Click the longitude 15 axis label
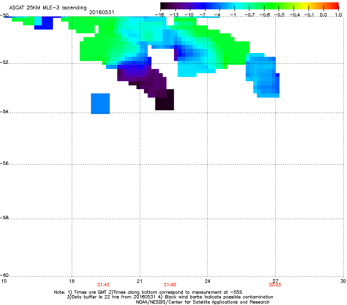This screenshot has width=347, height=305. click(x=4, y=281)
